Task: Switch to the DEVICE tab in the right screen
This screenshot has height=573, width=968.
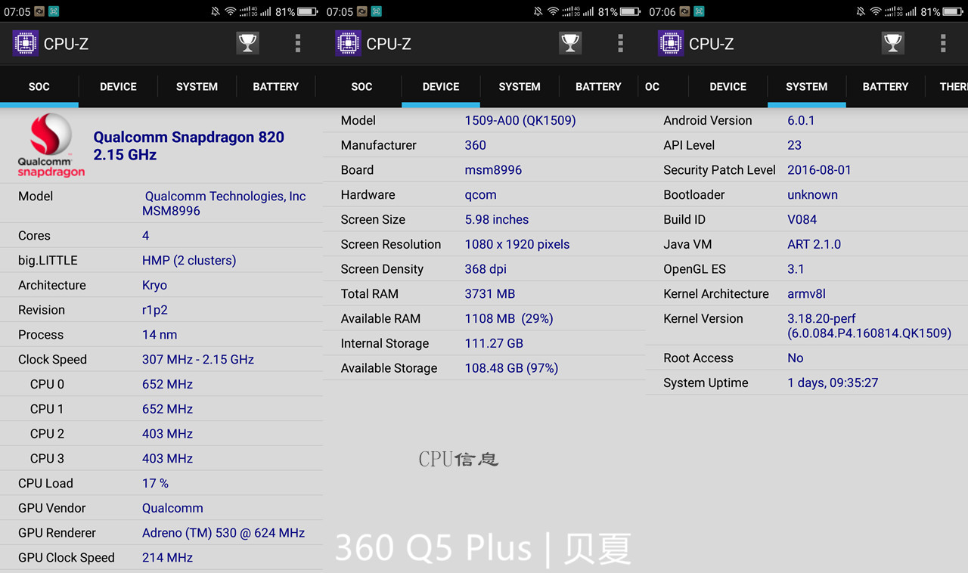Action: [x=728, y=86]
